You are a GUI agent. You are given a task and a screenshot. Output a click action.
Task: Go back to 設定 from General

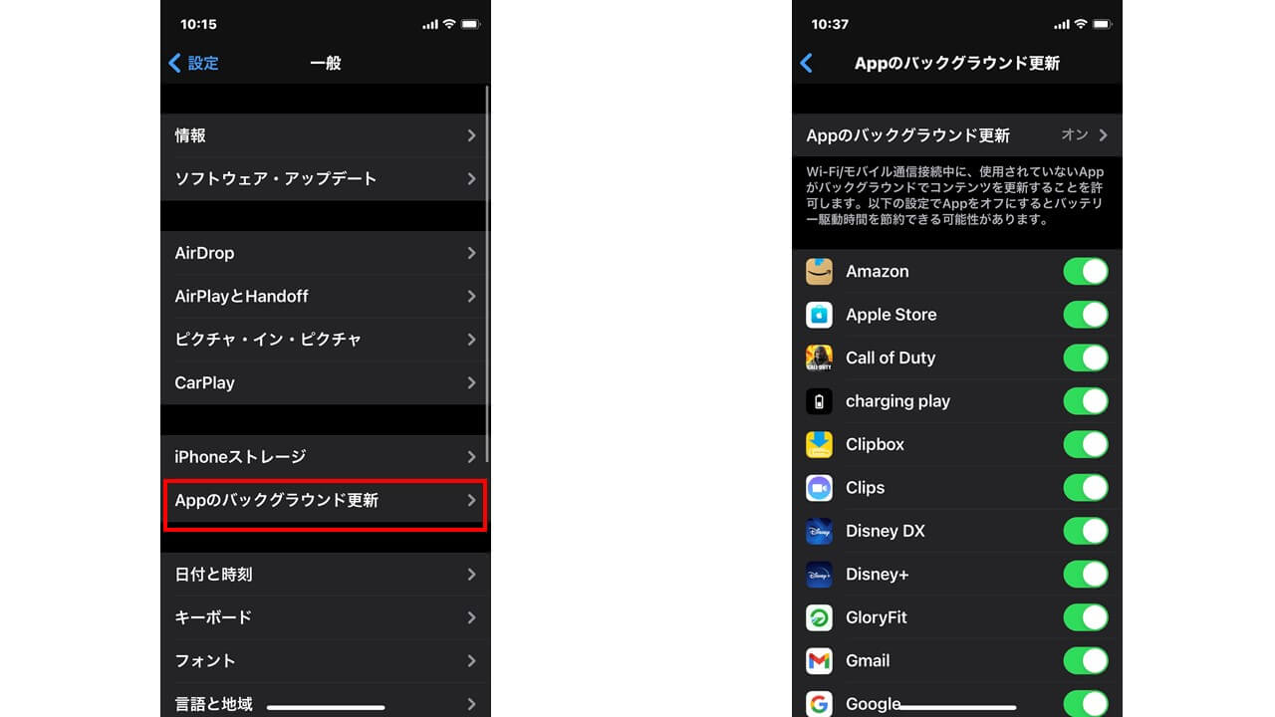click(x=193, y=63)
